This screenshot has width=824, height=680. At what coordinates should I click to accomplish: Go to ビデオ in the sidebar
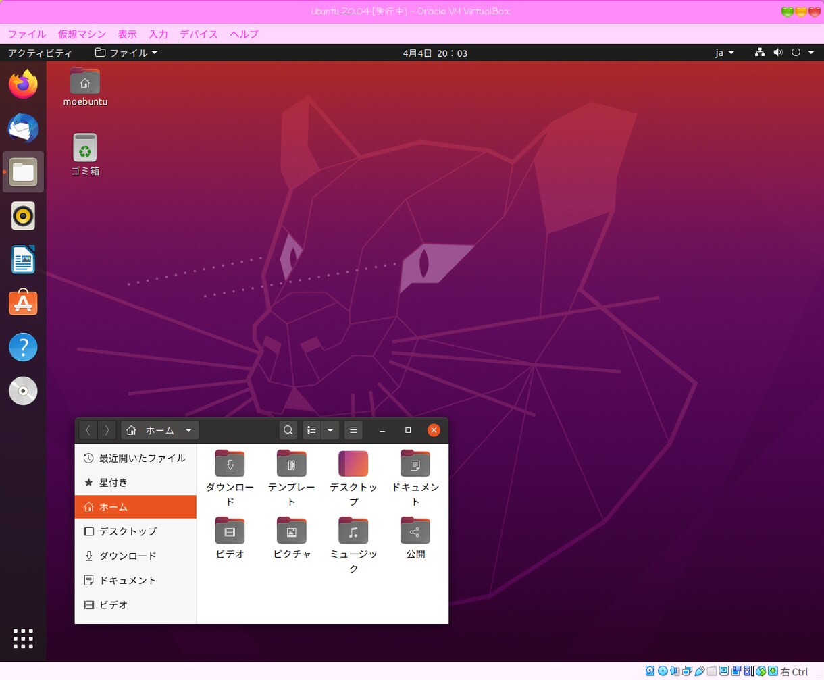click(136, 604)
